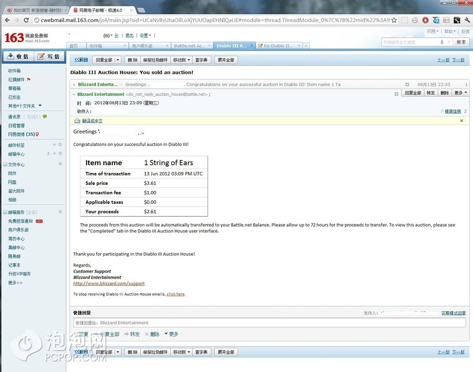
Task: Click the red flag next to 红旗邮件
Action: tap(28, 79)
